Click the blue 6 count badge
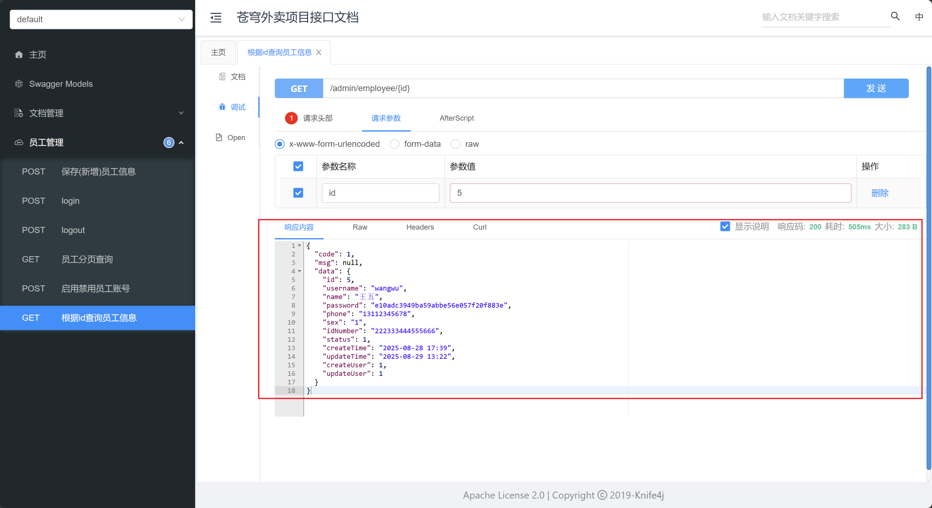The height and width of the screenshot is (508, 932). (x=169, y=142)
